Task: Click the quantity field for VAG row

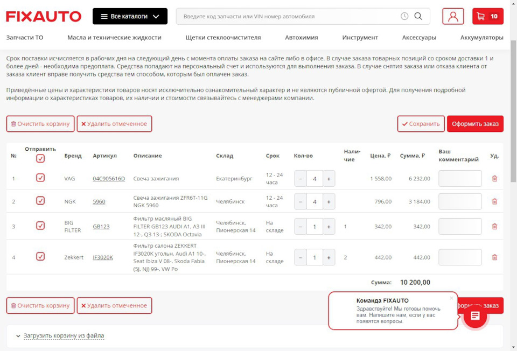Action: [x=315, y=179]
